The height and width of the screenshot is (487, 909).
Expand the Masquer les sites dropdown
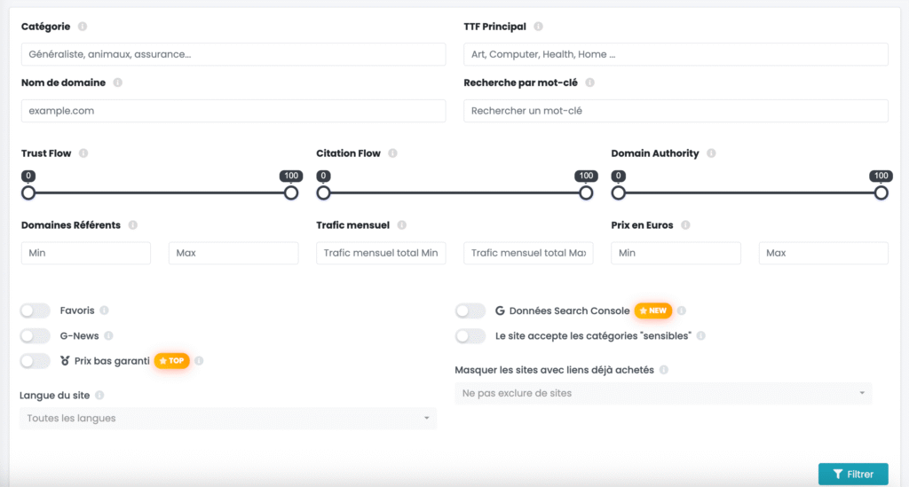[663, 393]
